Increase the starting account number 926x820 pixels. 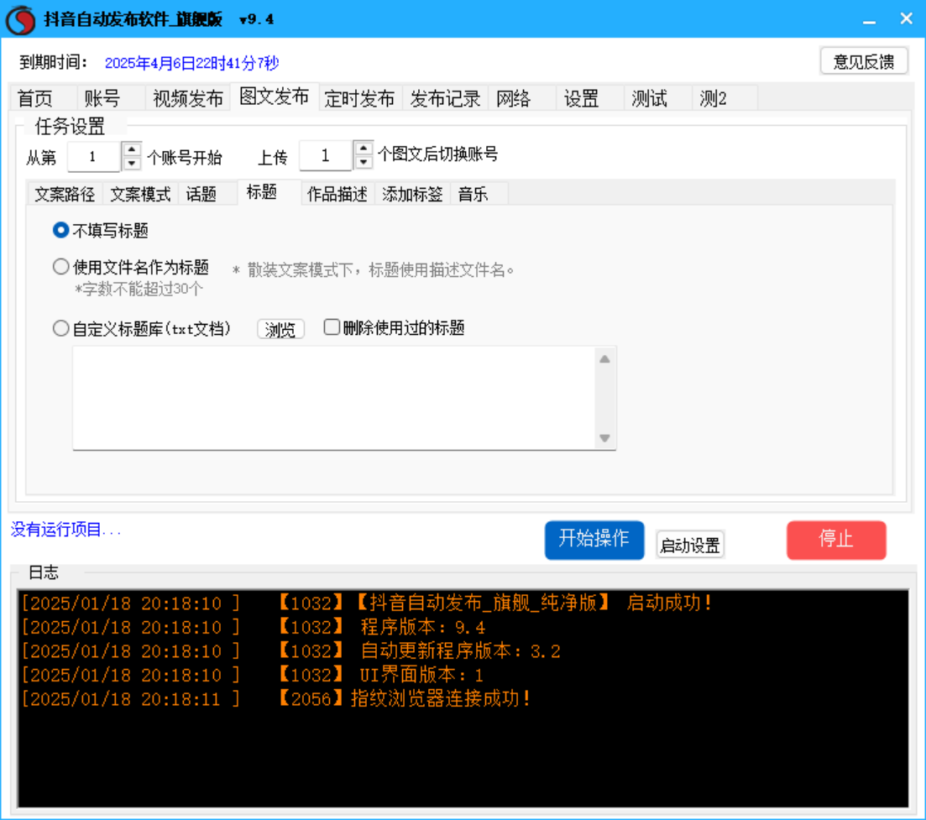pos(132,149)
